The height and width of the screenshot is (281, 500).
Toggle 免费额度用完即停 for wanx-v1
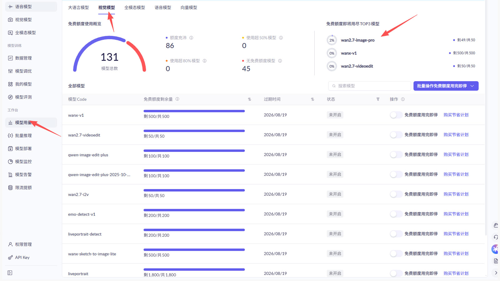click(396, 115)
